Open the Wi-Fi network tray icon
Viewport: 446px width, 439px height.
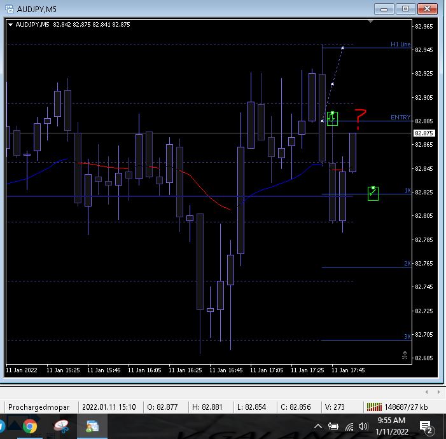pos(349,426)
